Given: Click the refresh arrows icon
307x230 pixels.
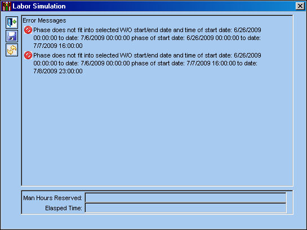Looking at the screenshot, I should 12,50.
